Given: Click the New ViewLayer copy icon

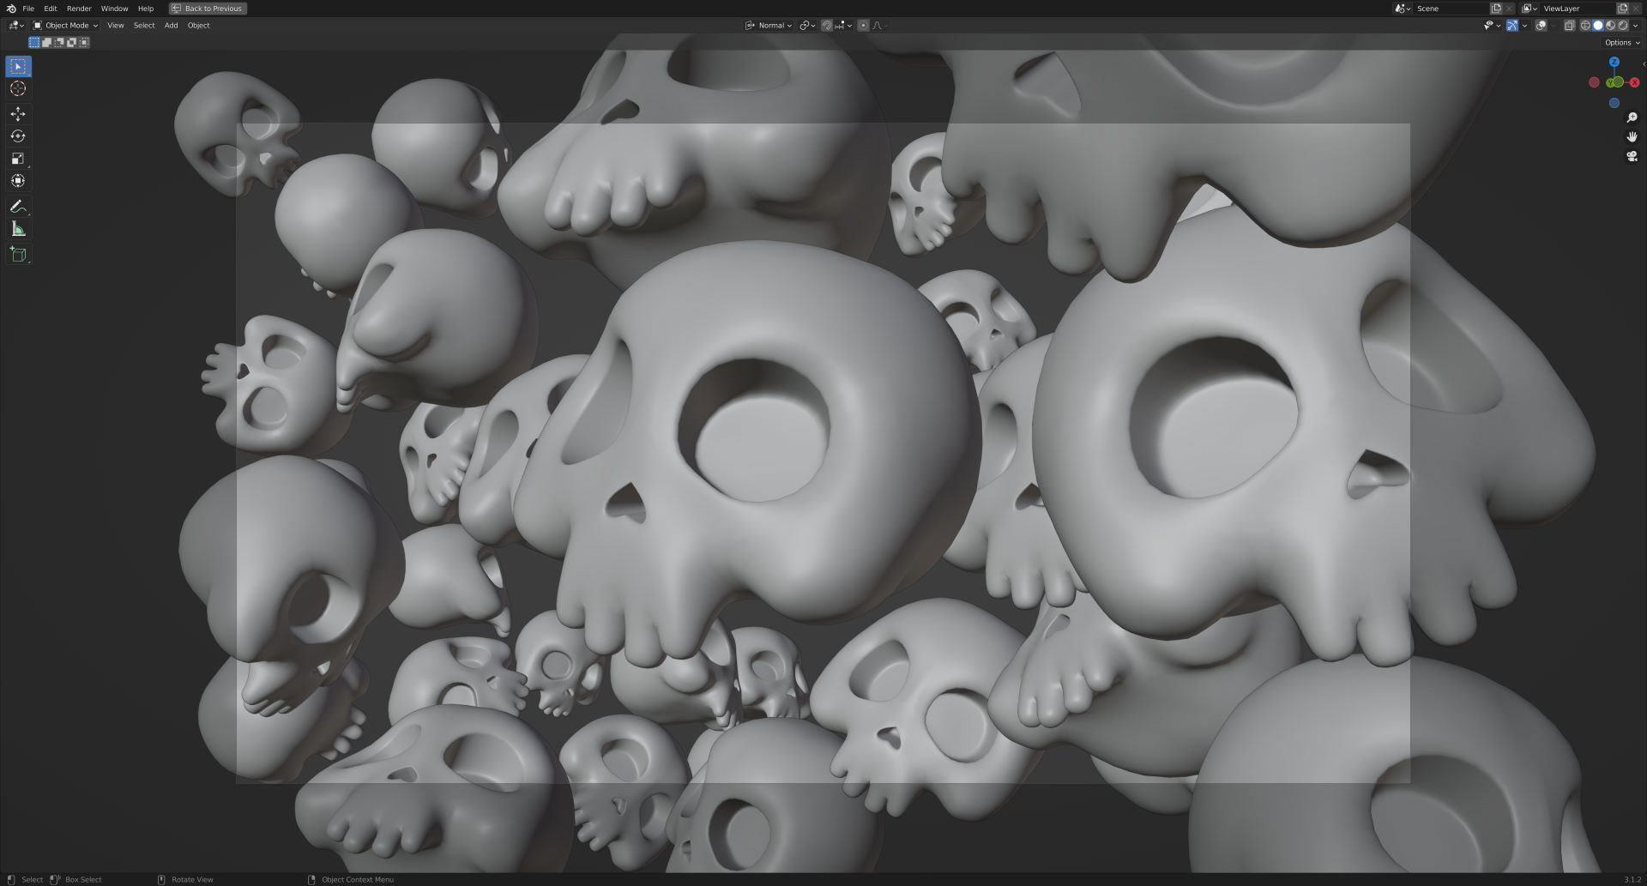Looking at the screenshot, I should click(x=1622, y=9).
